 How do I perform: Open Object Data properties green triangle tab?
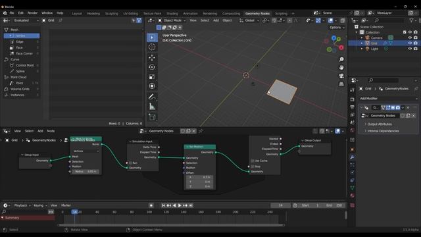pos(353,188)
